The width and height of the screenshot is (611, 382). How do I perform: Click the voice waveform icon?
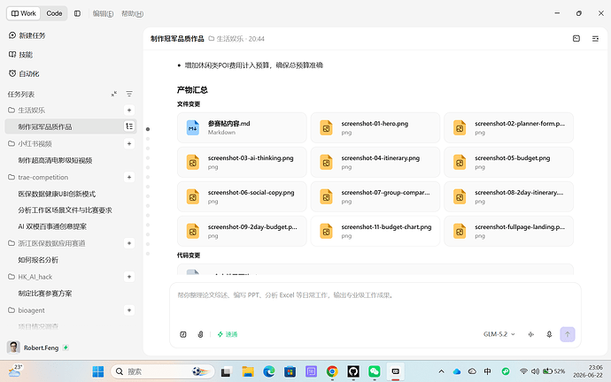point(530,334)
